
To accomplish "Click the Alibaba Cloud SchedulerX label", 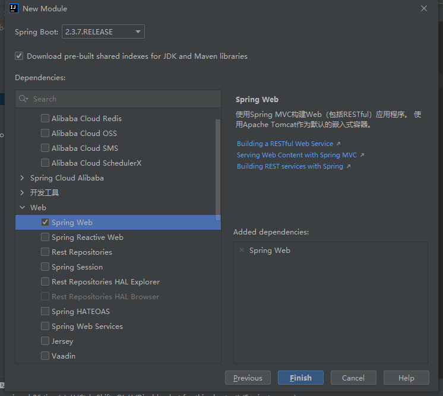I will tap(97, 163).
